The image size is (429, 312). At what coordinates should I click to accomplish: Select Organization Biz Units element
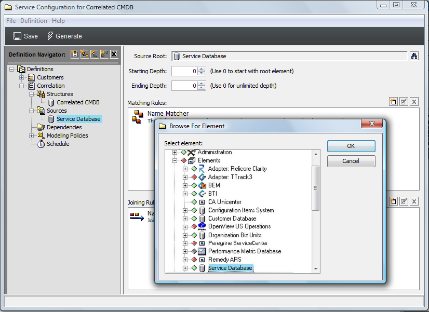click(x=235, y=235)
